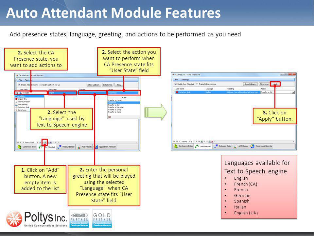
Task: Choose Transfer to Owner from Action list
Action: tap(115, 100)
